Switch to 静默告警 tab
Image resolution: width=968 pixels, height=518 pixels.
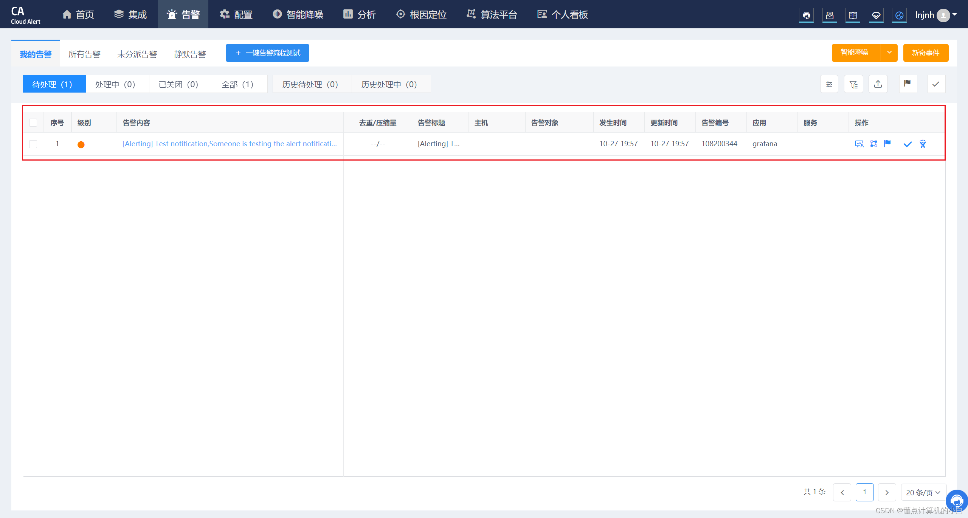(x=190, y=54)
